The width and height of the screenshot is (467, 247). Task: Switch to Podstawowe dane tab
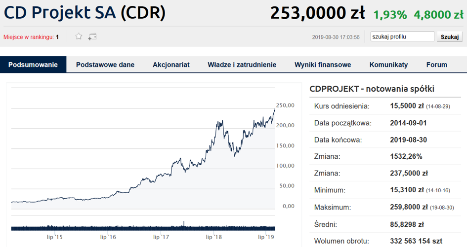tap(105, 65)
